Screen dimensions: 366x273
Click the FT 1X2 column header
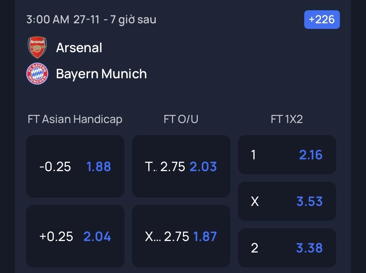point(287,119)
